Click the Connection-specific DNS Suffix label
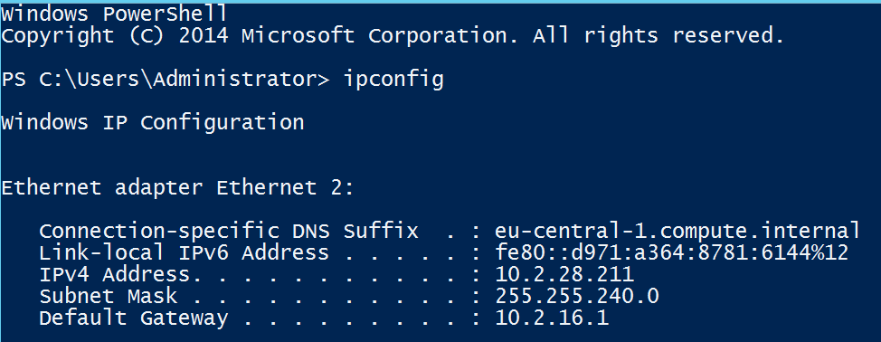This screenshot has height=342, width=881. point(228,231)
